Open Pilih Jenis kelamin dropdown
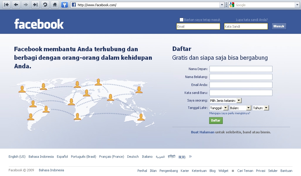The image size is (301, 176). 225,100
